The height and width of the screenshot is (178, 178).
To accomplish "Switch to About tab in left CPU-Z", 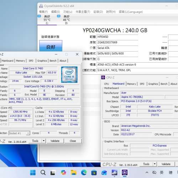I will point(63,61).
